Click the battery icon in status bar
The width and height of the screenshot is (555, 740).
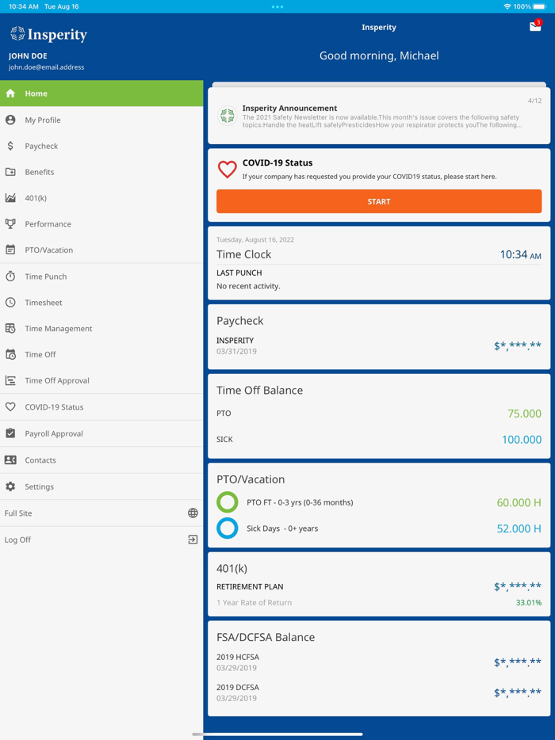[x=539, y=6]
